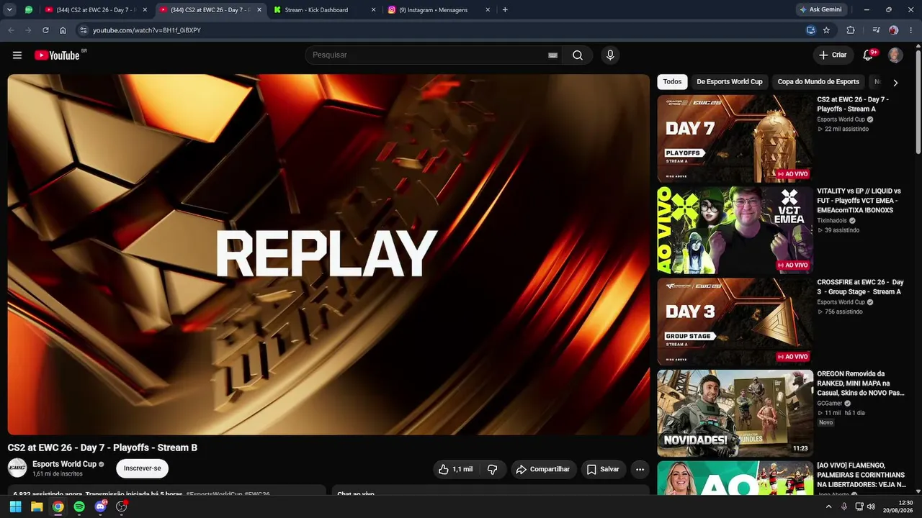Viewport: 922px width, 518px height.
Task: Open the Esports World Cup channel name link
Action: tap(64, 464)
